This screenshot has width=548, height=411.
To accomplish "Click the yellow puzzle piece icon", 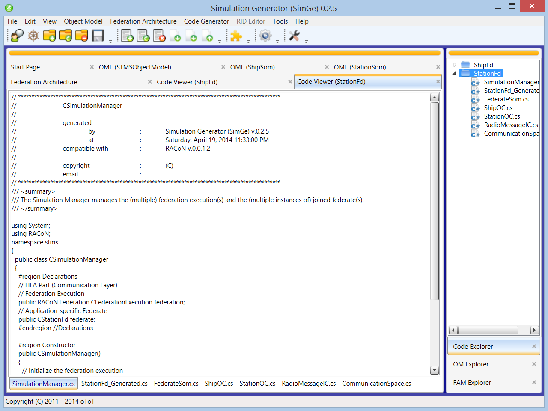I will [236, 36].
